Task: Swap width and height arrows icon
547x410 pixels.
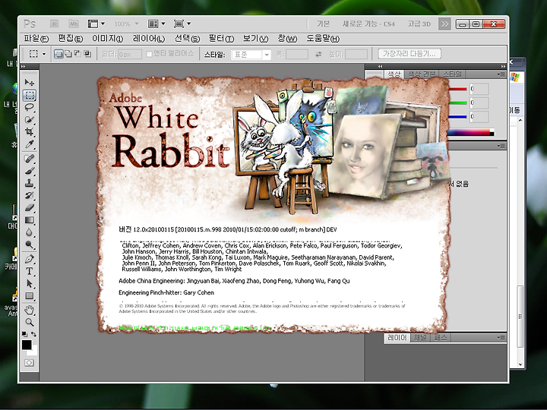Action: [318, 54]
